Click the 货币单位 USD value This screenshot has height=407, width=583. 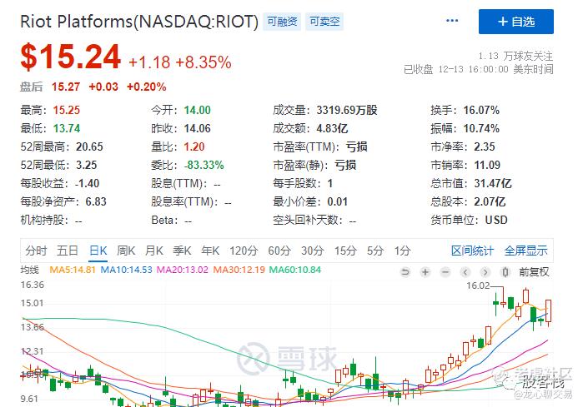point(496,220)
